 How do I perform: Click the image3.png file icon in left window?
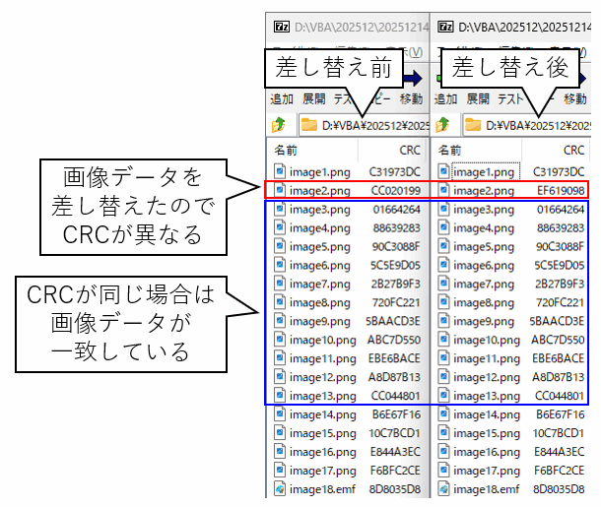click(x=280, y=209)
